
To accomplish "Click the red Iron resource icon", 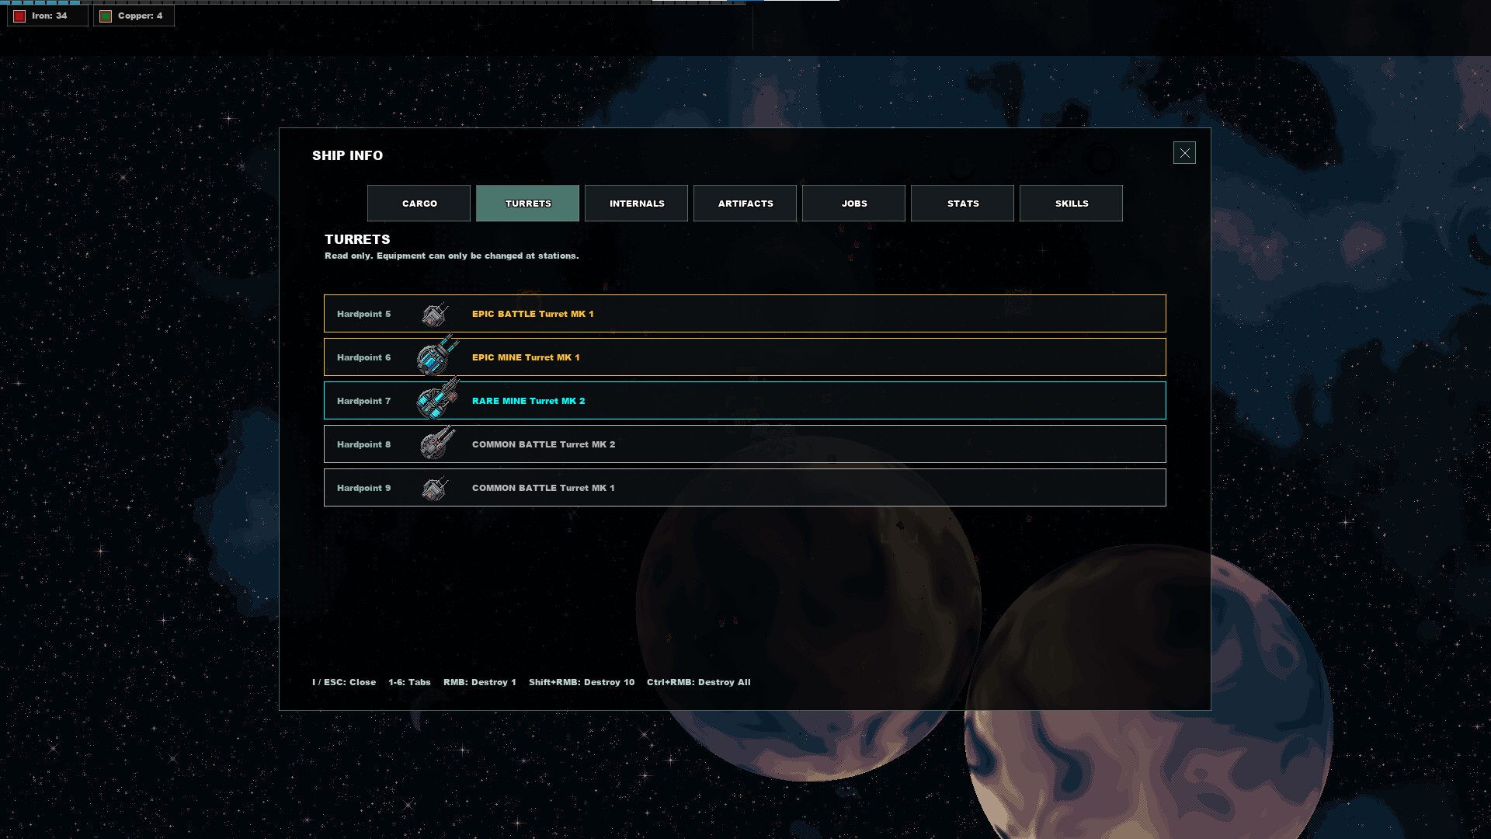I will tap(19, 16).
